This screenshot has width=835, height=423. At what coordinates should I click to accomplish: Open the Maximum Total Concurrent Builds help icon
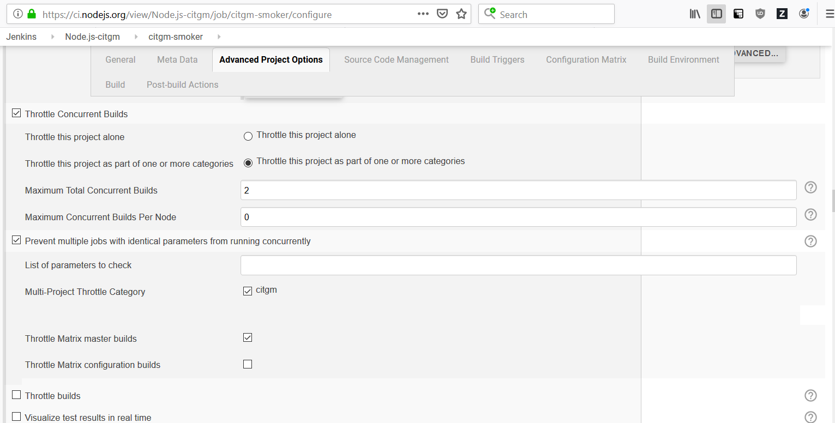point(810,187)
